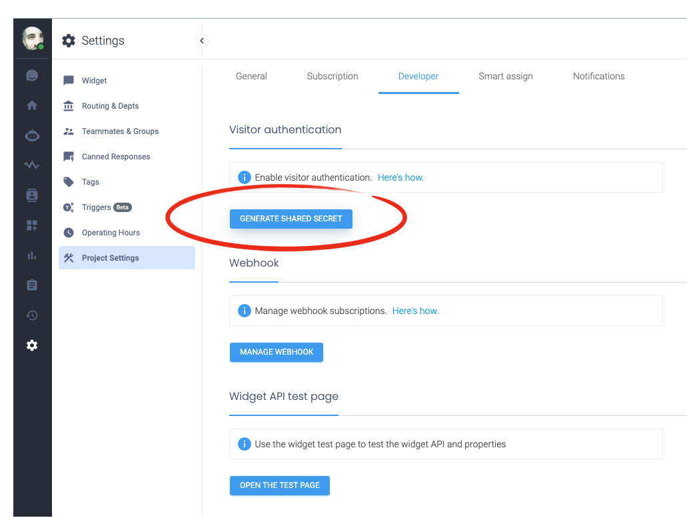
Task: Open visitor authentication "Here's how" link
Action: pos(400,177)
